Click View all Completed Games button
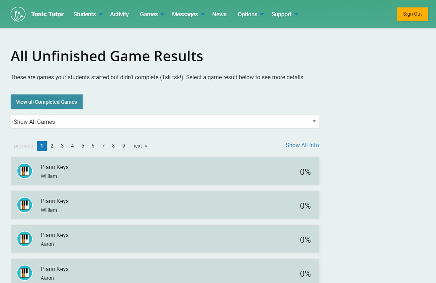Viewport: 436px width, 283px height. [46, 102]
